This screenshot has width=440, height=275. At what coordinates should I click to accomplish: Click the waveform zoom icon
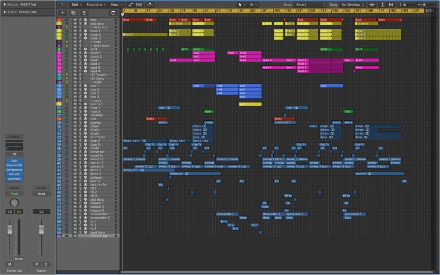[x=372, y=5]
